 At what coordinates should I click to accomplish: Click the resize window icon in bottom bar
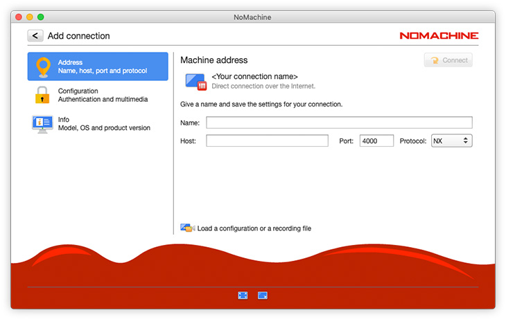point(263,295)
